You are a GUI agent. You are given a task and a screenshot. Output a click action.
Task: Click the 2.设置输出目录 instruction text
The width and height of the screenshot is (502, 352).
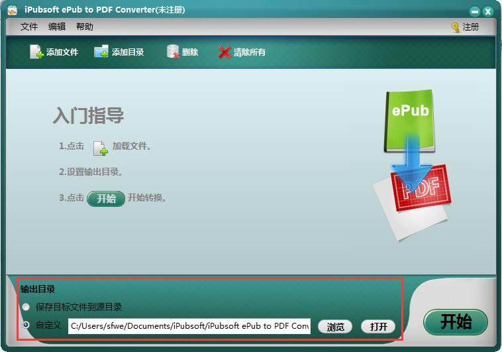click(x=91, y=172)
